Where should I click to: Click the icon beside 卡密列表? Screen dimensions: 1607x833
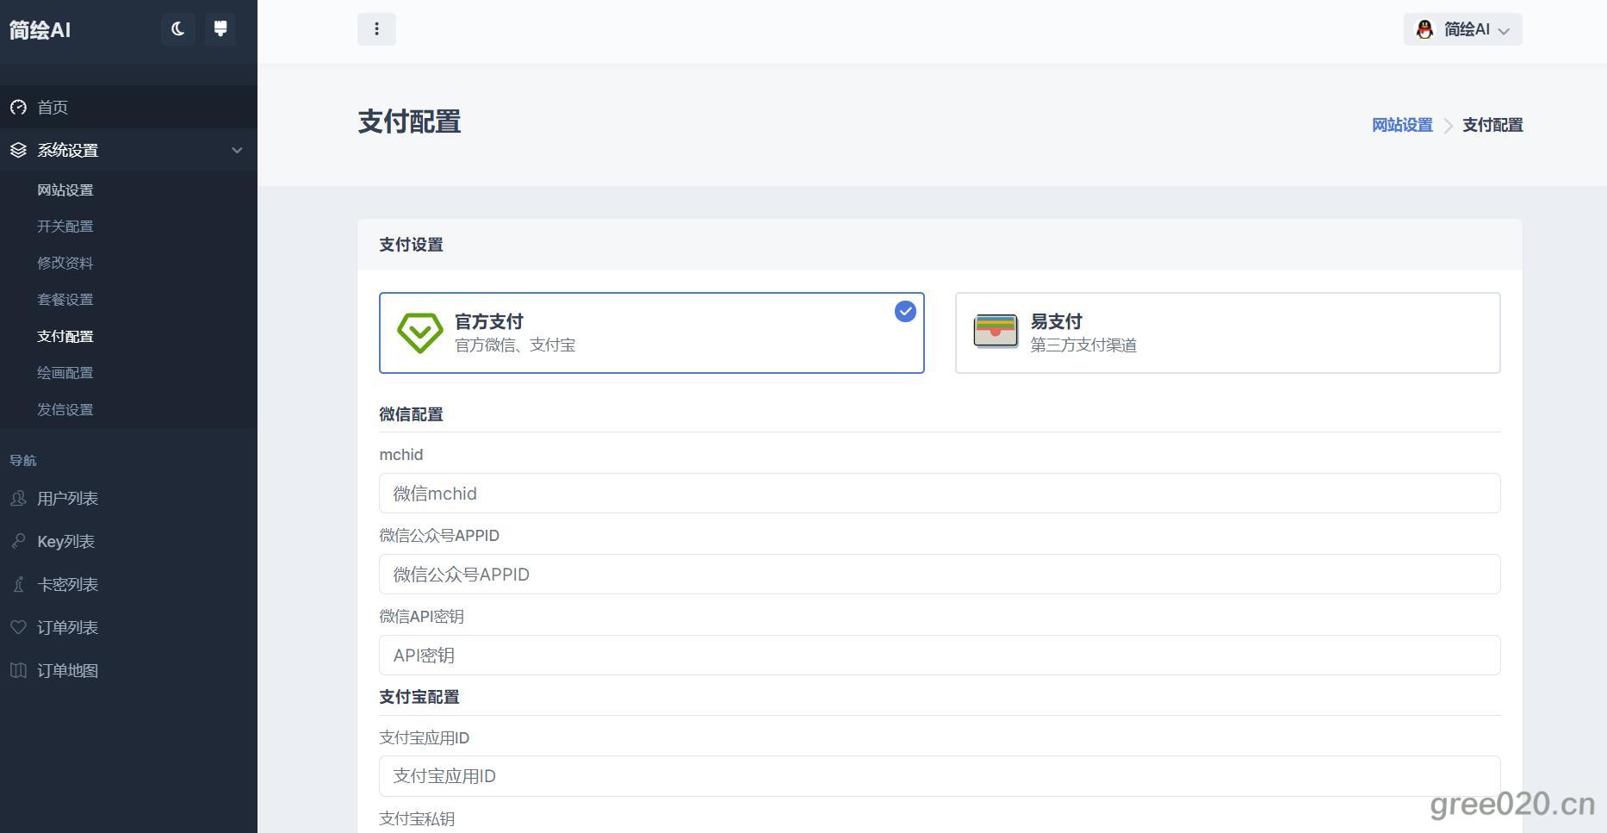pyautogui.click(x=18, y=584)
